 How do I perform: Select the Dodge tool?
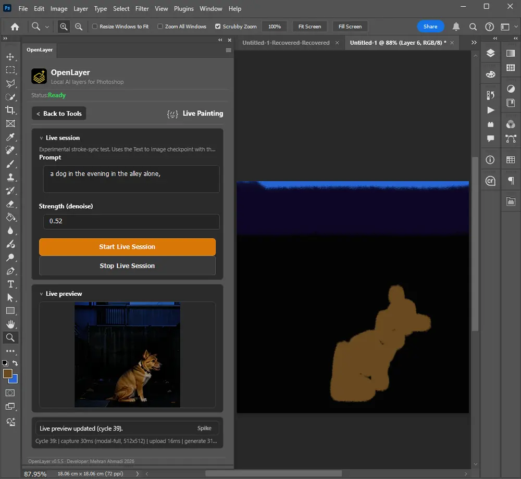[10, 257]
